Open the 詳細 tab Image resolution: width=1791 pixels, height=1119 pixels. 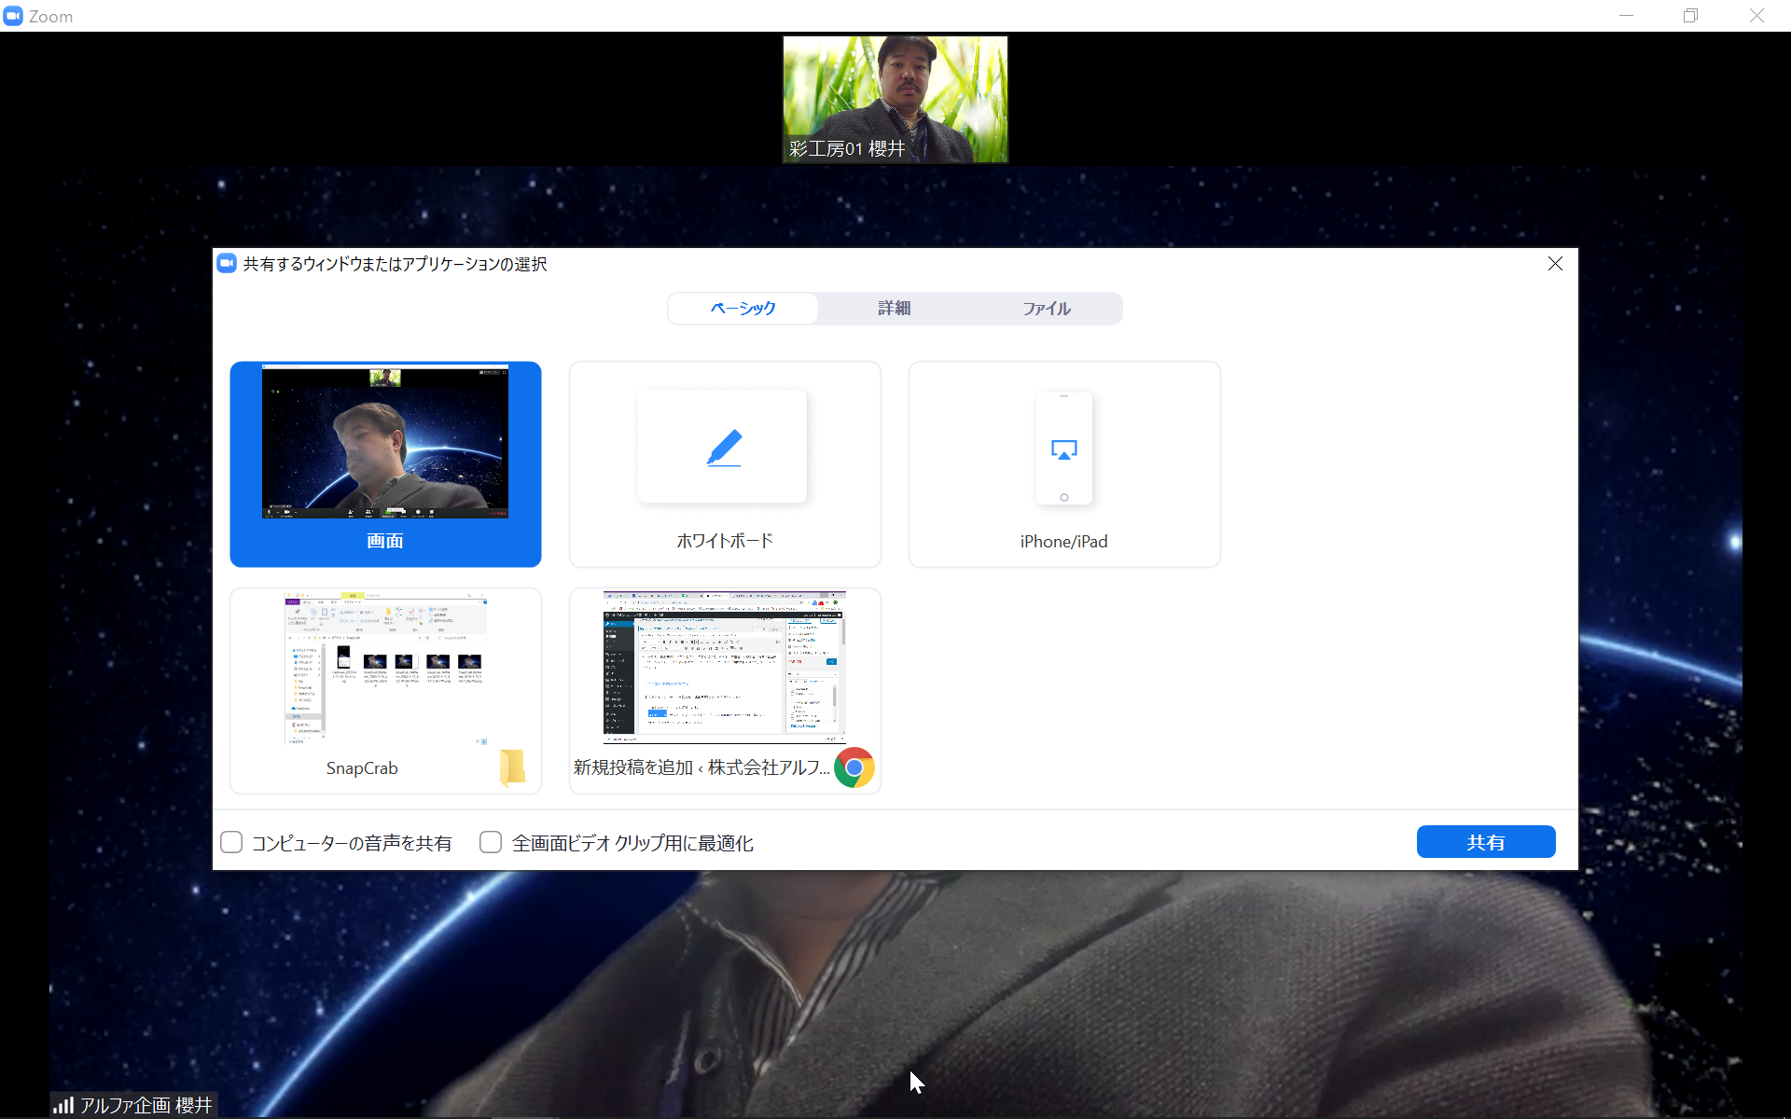(895, 309)
